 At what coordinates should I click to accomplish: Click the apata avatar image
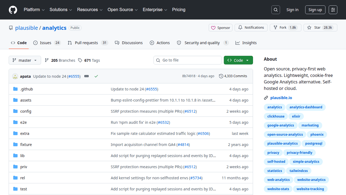coord(15,76)
